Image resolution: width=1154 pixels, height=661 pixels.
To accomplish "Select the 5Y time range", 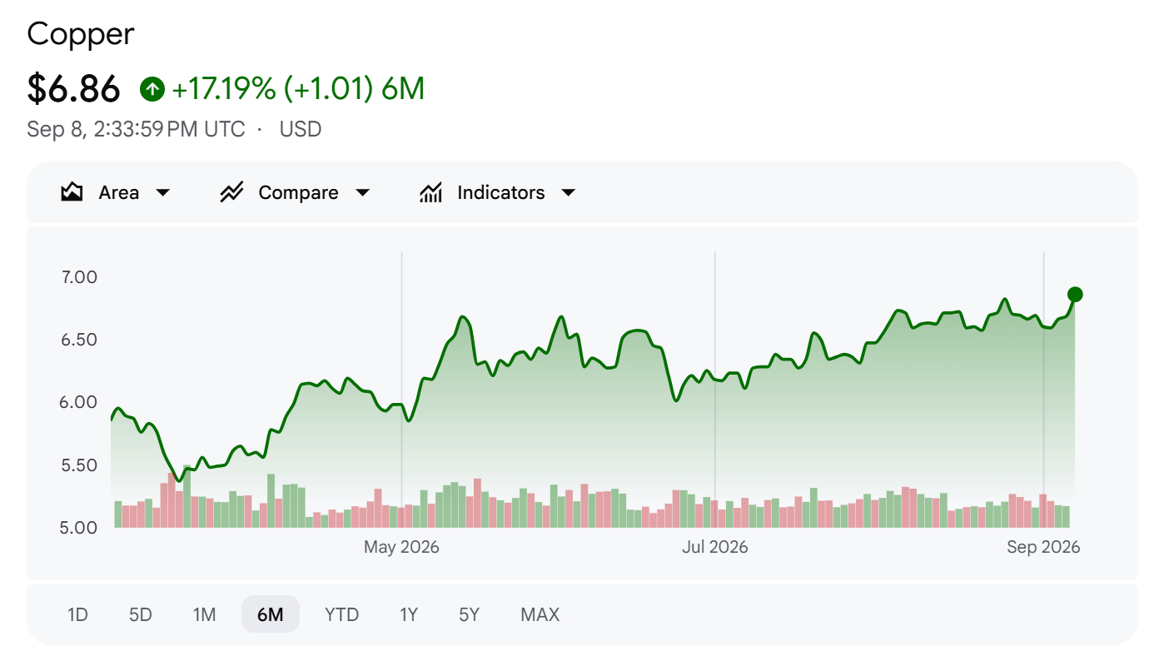I will (470, 614).
